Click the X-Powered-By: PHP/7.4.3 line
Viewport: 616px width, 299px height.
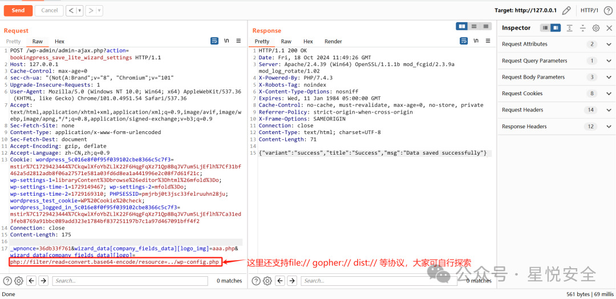295,78
